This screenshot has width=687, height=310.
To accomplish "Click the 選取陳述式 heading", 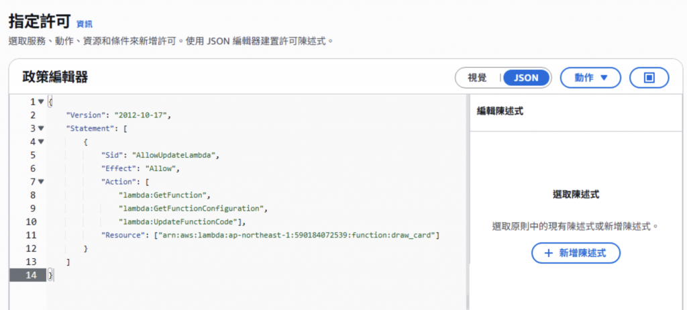I will pyautogui.click(x=576, y=195).
